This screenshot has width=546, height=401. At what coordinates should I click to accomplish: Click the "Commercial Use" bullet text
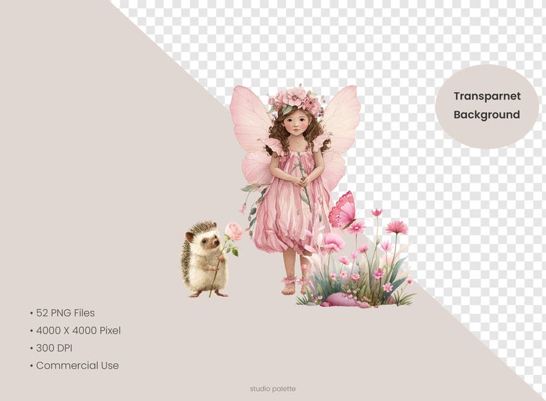(x=77, y=365)
